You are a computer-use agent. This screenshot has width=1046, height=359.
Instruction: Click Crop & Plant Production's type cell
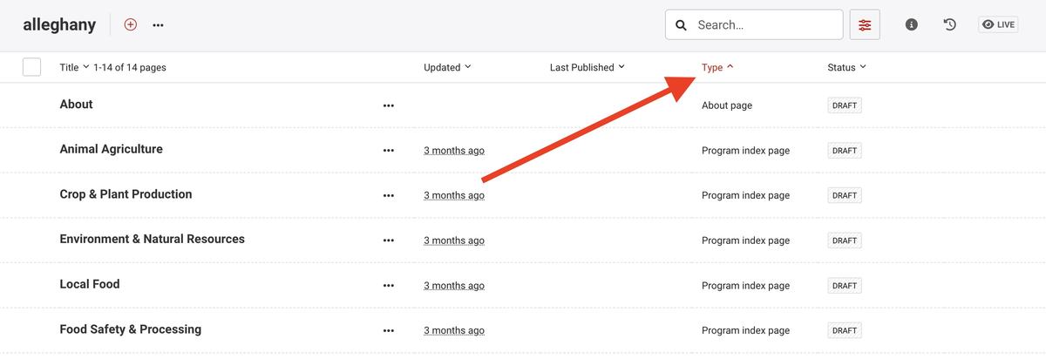pyautogui.click(x=745, y=196)
